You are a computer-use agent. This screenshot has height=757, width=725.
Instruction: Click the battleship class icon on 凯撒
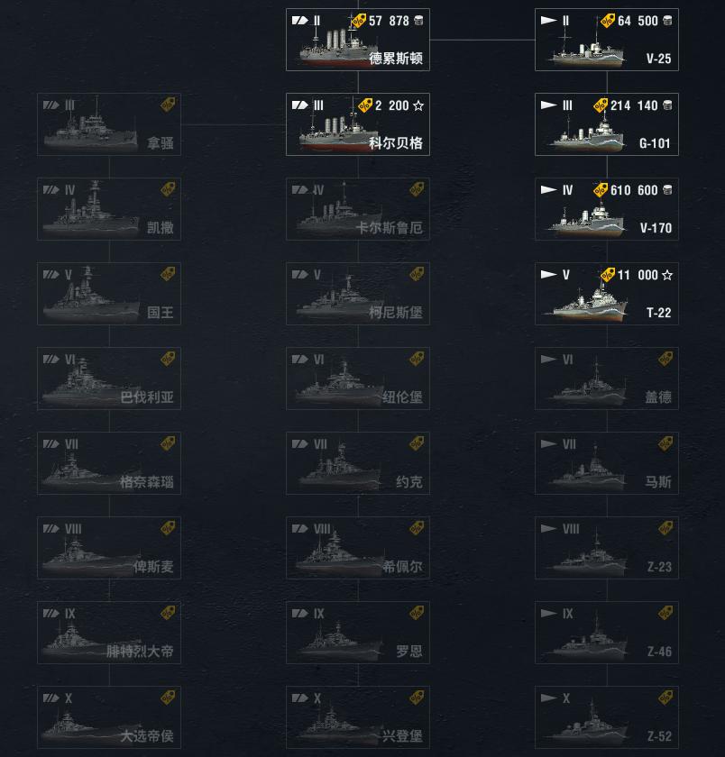[51, 190]
